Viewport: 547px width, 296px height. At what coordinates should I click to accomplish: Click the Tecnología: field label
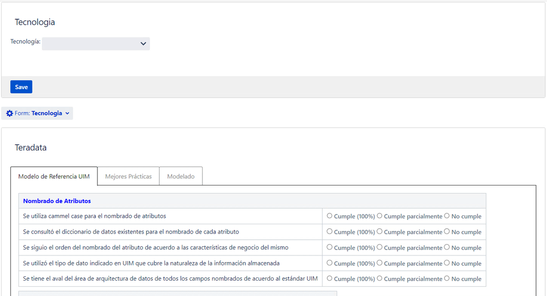[25, 42]
